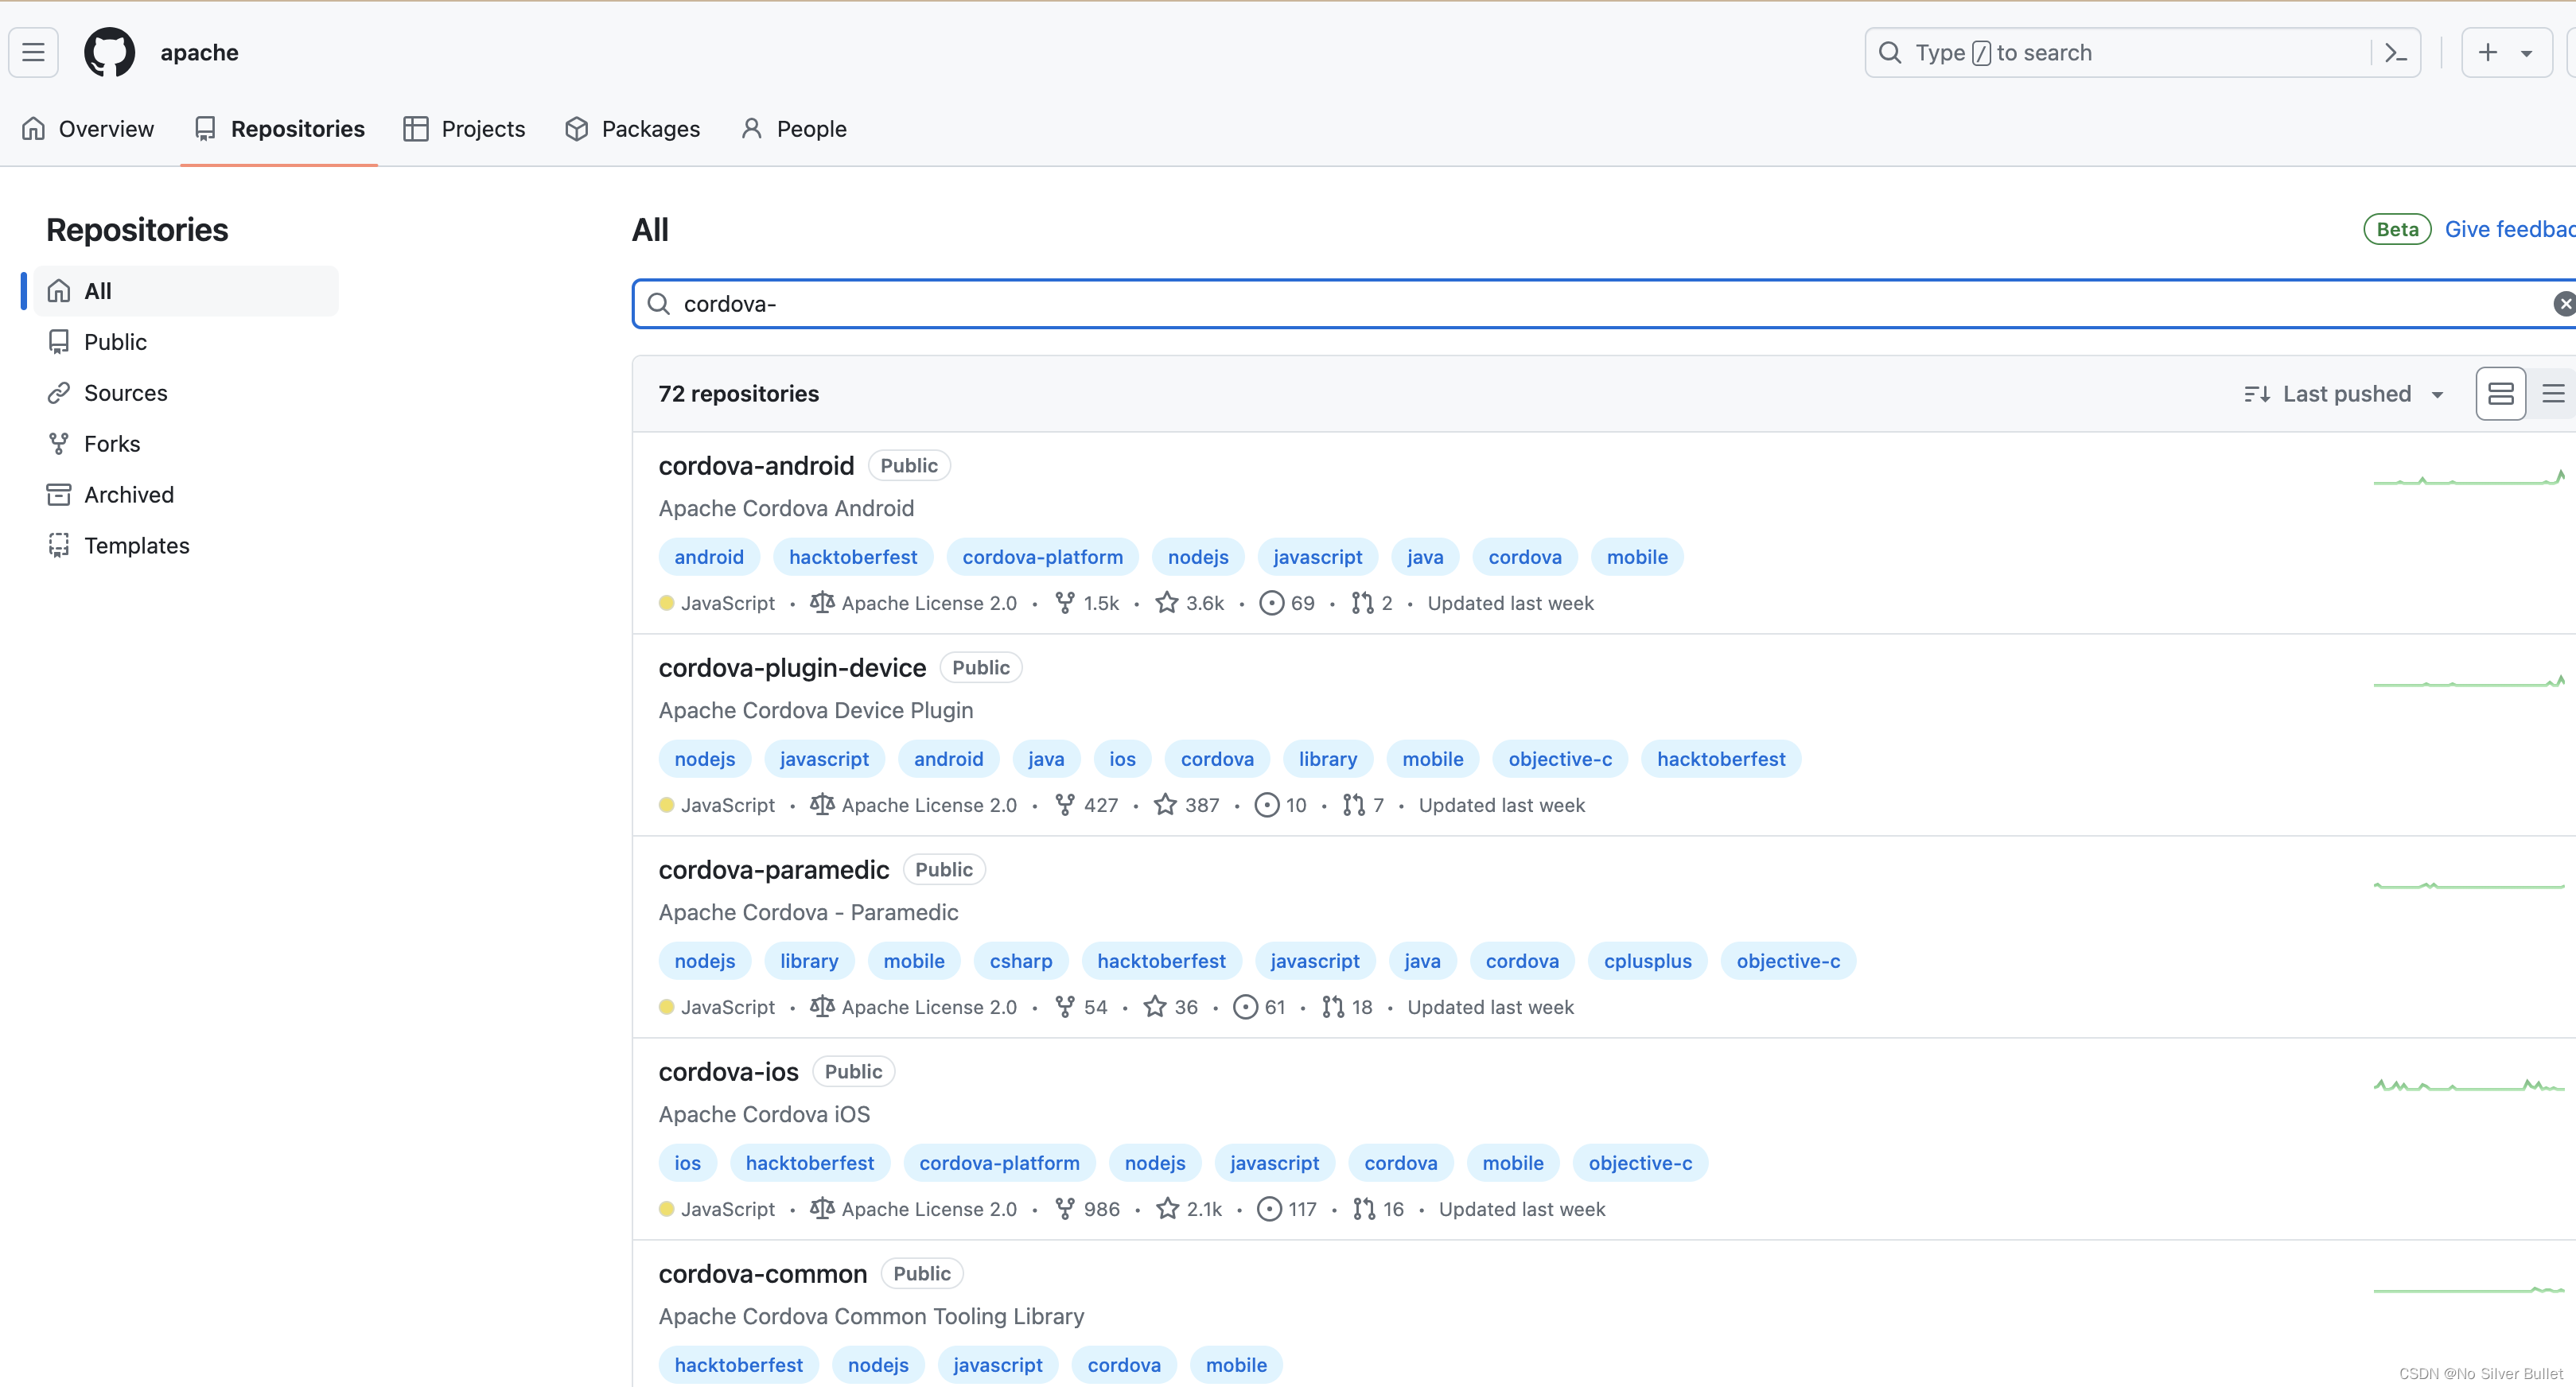2576x1387 pixels.
Task: Switch to the compact list view
Action: tap(2553, 394)
